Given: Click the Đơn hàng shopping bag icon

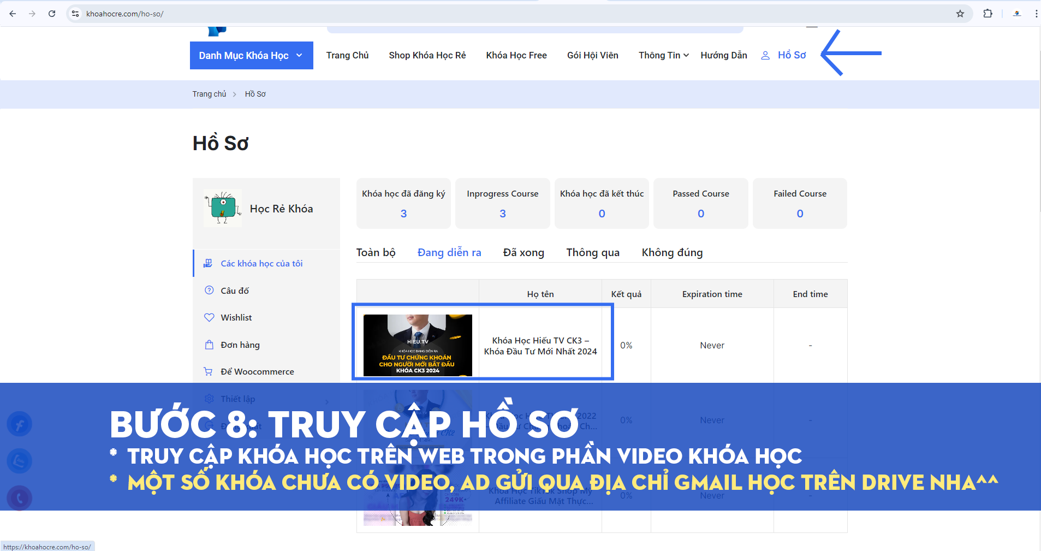Looking at the screenshot, I should (209, 345).
